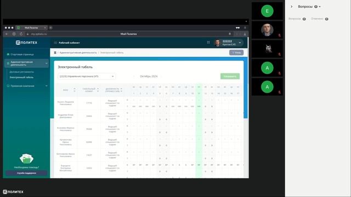Switch to the Мой Политех browser tab
Viewport: 351px width, 197px height.
tap(31, 28)
